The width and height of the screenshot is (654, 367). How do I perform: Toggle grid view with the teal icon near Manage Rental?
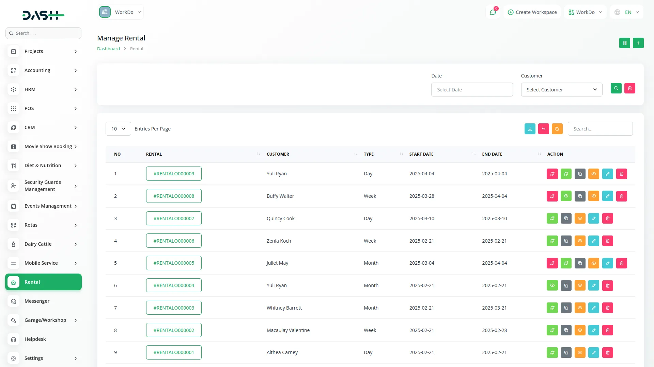coord(624,43)
